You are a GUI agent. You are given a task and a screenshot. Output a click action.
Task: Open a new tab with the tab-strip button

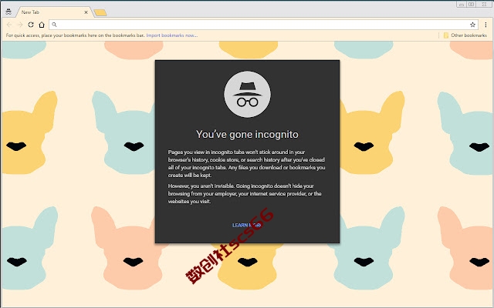[100, 12]
